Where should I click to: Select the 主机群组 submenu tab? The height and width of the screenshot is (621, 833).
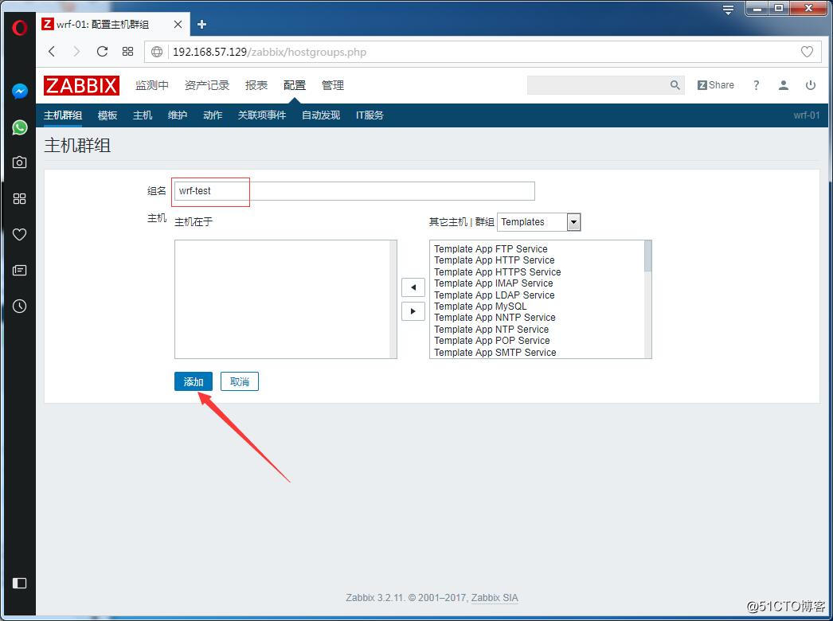[x=63, y=115]
